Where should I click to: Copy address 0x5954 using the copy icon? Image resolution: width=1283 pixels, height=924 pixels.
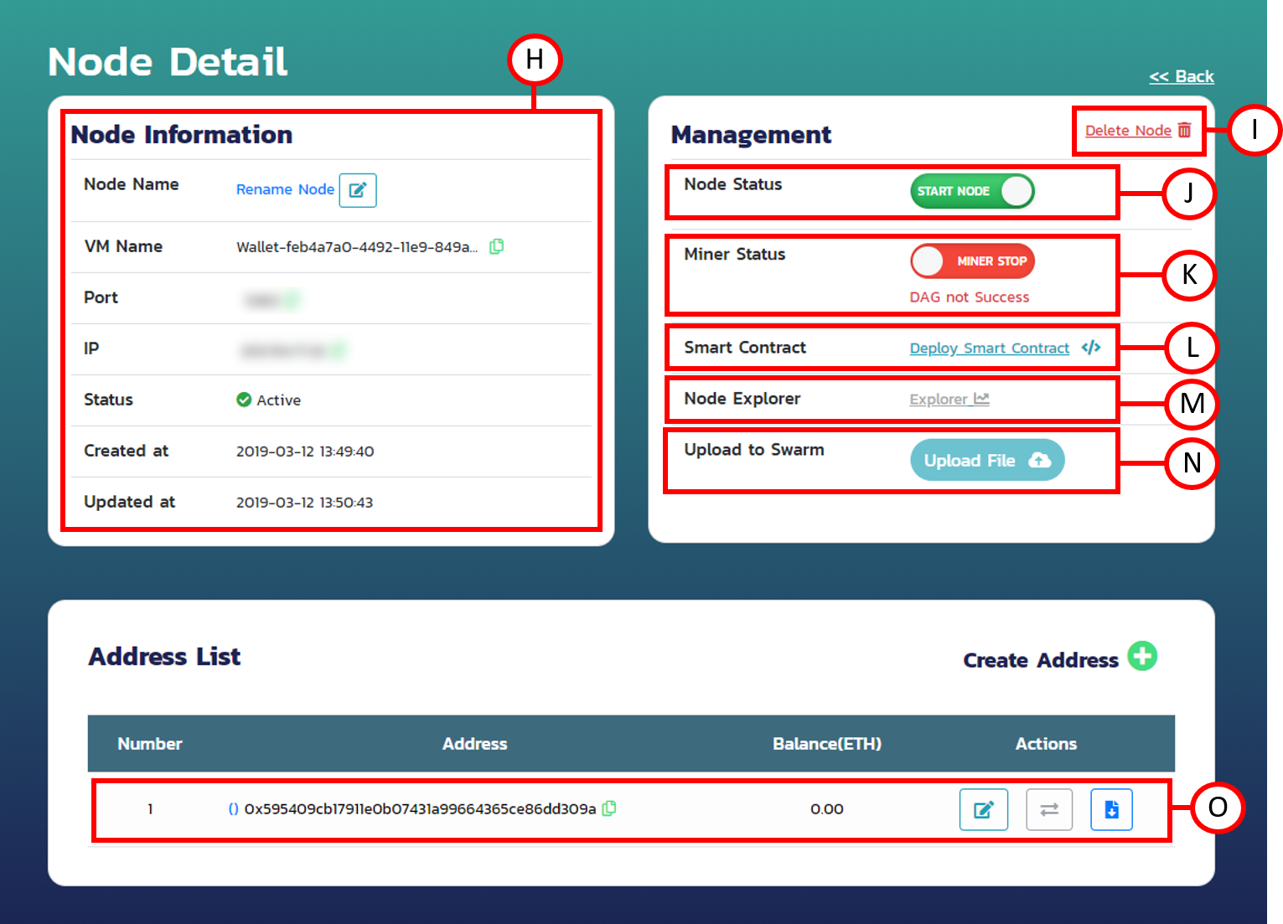(609, 808)
